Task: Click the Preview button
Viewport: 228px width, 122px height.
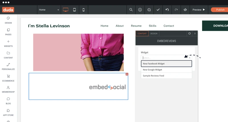Action: click(199, 10)
